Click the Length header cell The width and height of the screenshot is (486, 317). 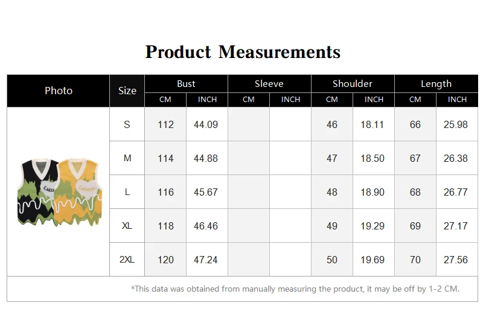(436, 84)
